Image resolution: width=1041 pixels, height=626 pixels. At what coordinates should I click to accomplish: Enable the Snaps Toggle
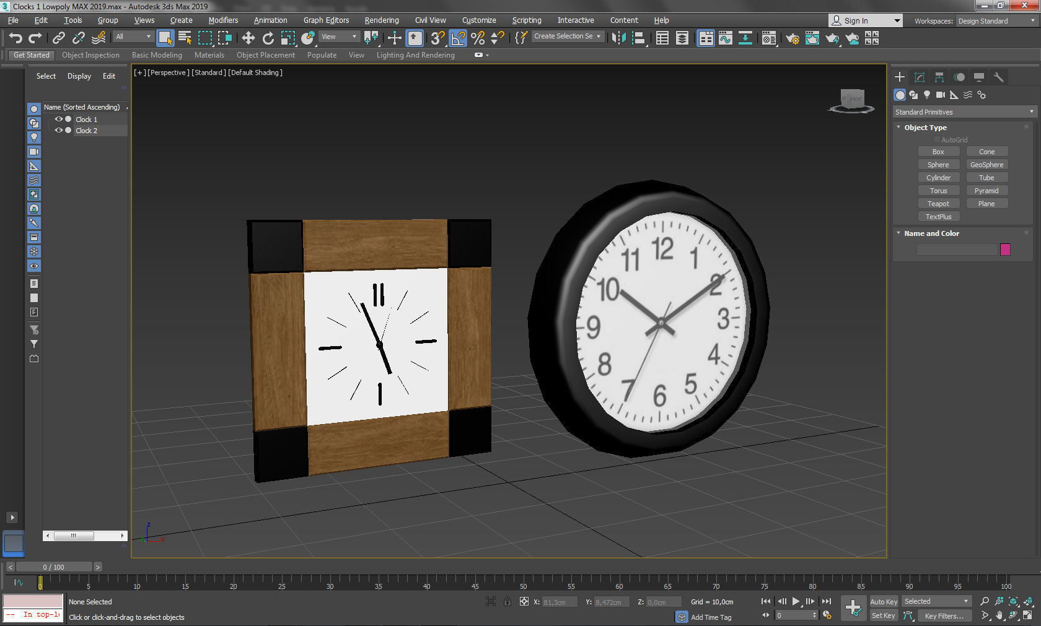tap(437, 38)
